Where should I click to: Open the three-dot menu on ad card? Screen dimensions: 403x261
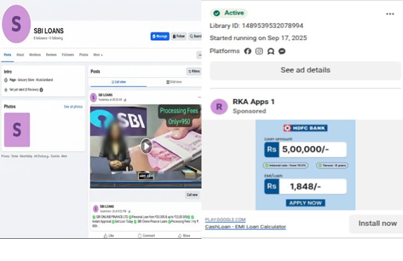pos(390,14)
